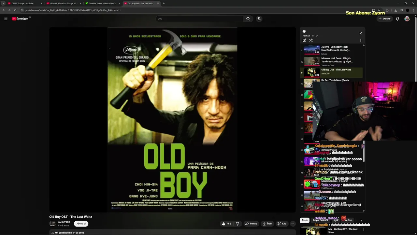Create a clip with Klip button
The height and width of the screenshot is (235, 417).
(282, 224)
